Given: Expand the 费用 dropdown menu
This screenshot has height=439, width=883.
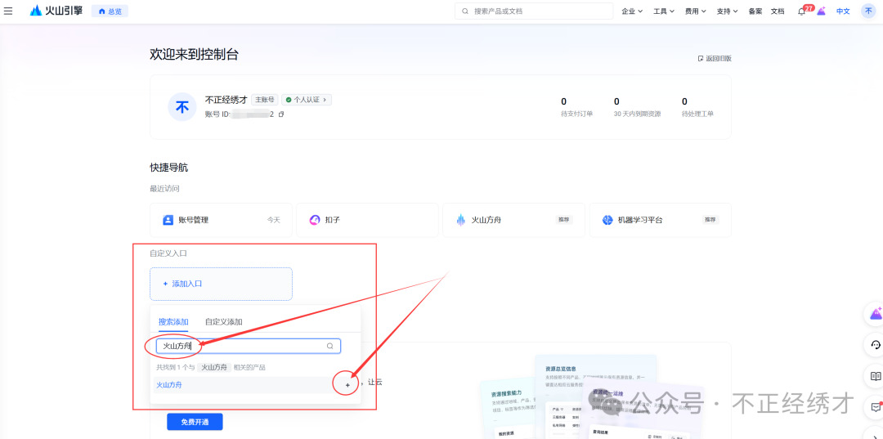Looking at the screenshot, I should (696, 11).
